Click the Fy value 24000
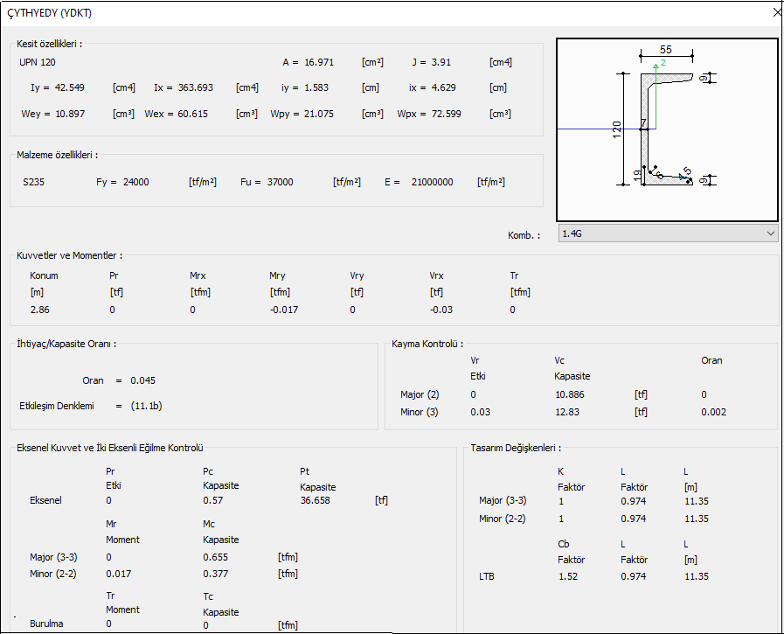This screenshot has width=784, height=634. click(x=135, y=182)
